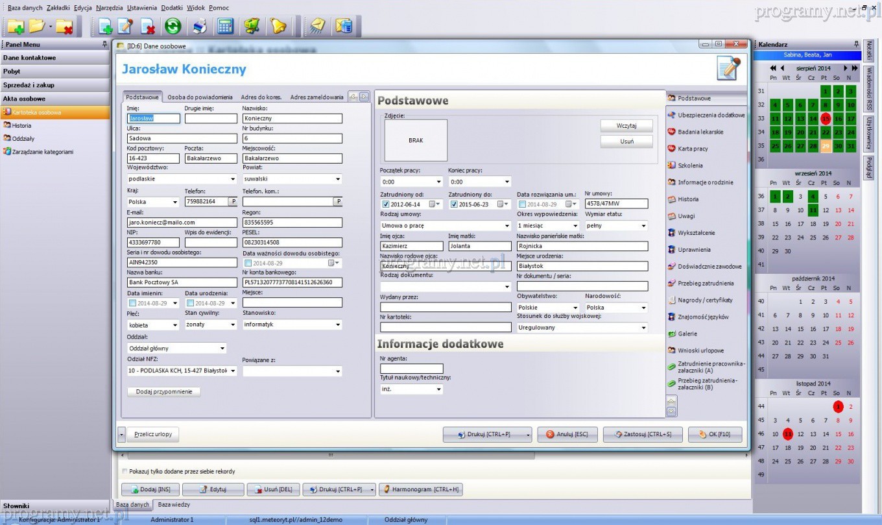Switch to 'Osoba do powiadomienia' tab
Screen dimensions: 882x525
tap(200, 97)
